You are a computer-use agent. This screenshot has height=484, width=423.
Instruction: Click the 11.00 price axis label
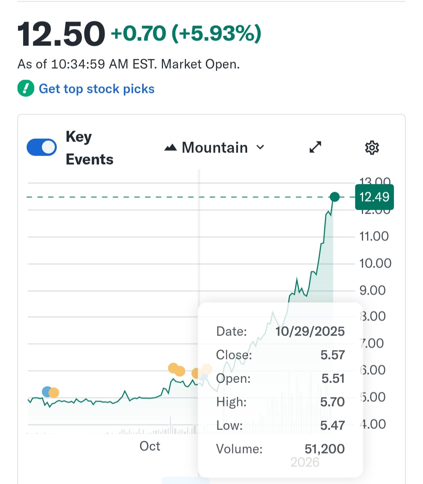pos(374,236)
